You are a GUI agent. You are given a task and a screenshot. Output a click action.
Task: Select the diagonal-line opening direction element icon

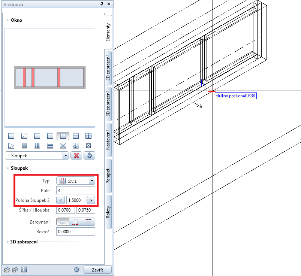(x=24, y=136)
